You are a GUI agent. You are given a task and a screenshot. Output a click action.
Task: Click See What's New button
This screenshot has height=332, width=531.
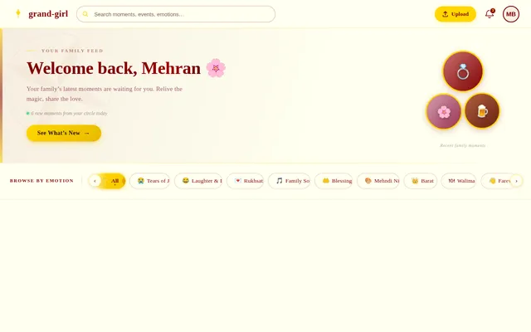click(64, 133)
